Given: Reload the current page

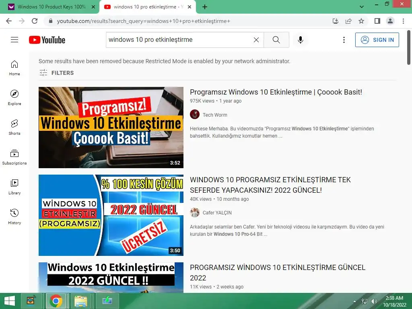Looking at the screenshot, I should (35, 21).
